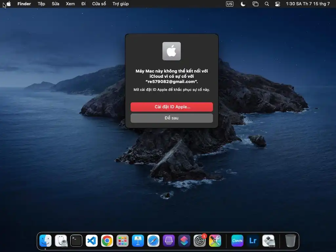Open the Xem menu
Viewport: 336px width, 252px height.
pyautogui.click(x=70, y=4)
